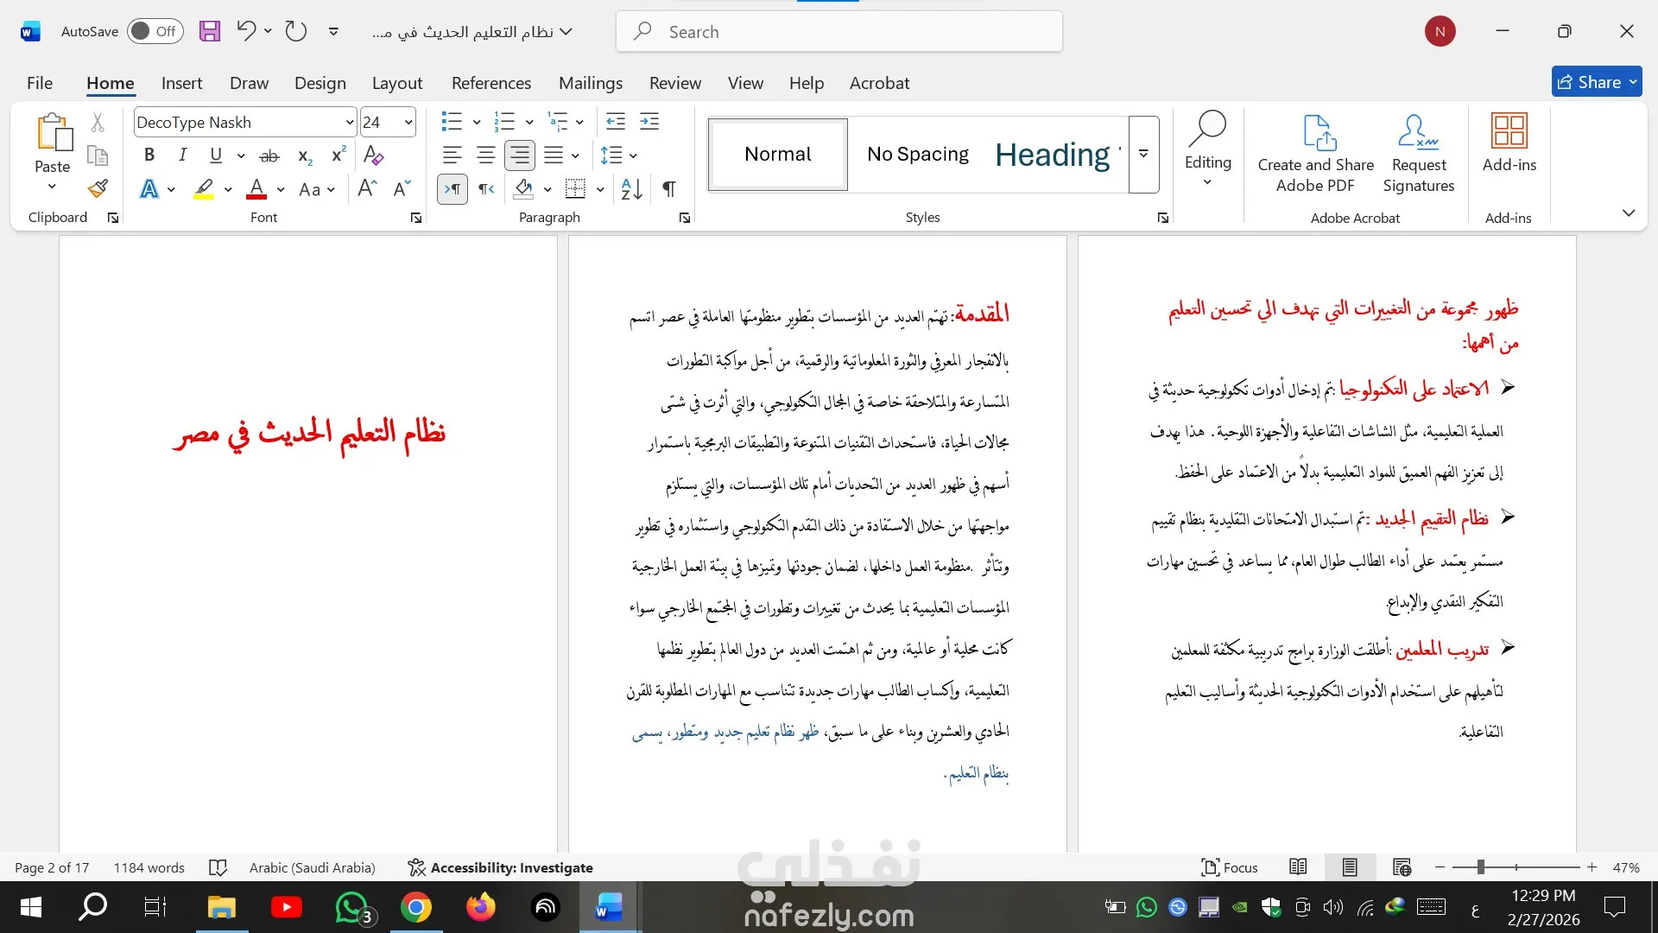Toggle Show/Hide paragraph marks
The height and width of the screenshot is (933, 1658).
[x=669, y=189]
